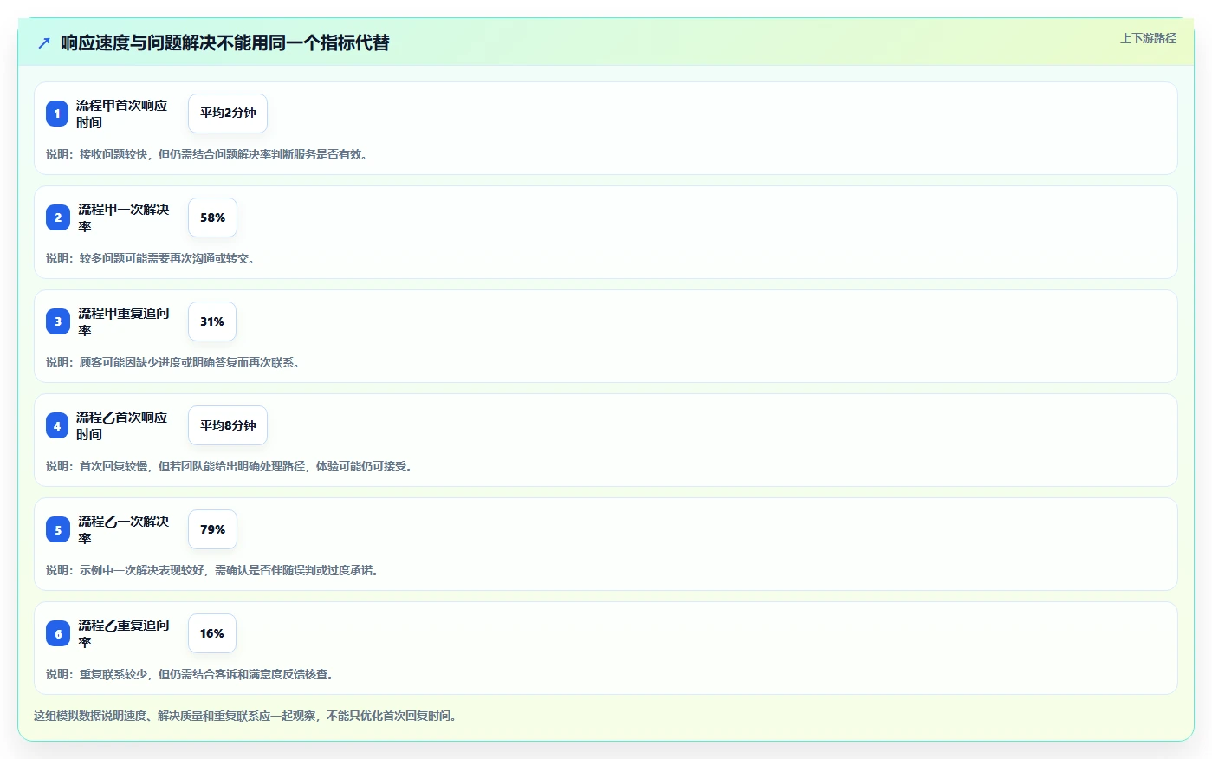
Task: Click the note 较多问题可能需要再次沟通或转交
Action: [152, 258]
